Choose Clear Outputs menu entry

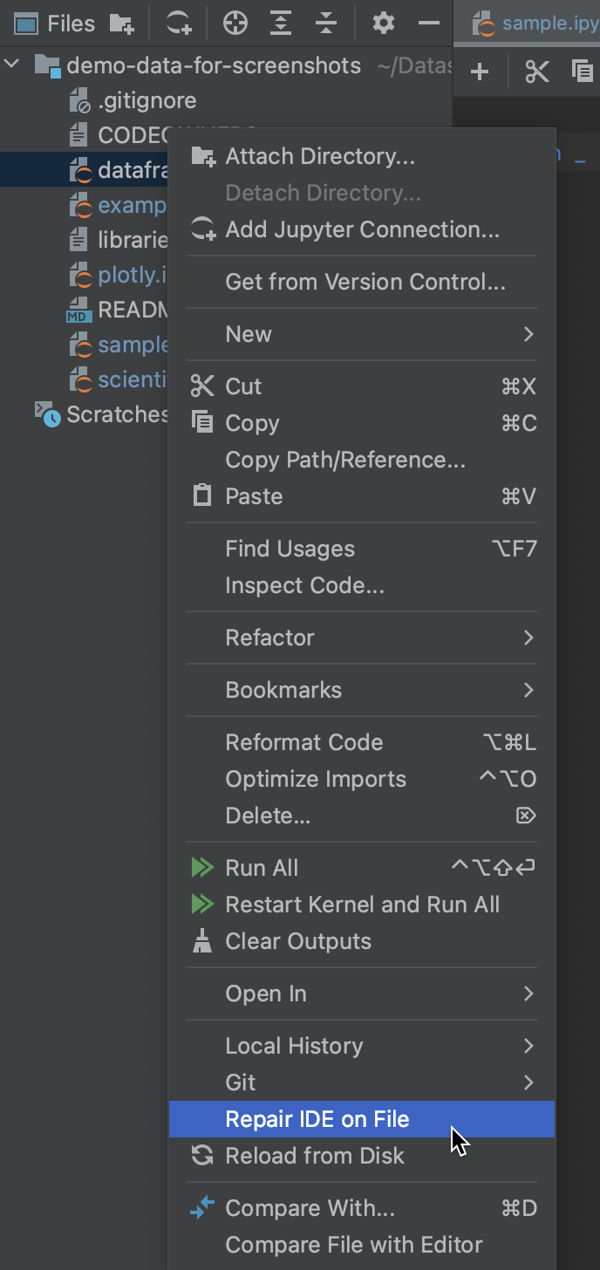362,941
